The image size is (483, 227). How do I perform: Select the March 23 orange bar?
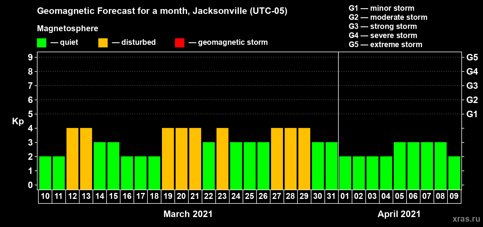222,159
